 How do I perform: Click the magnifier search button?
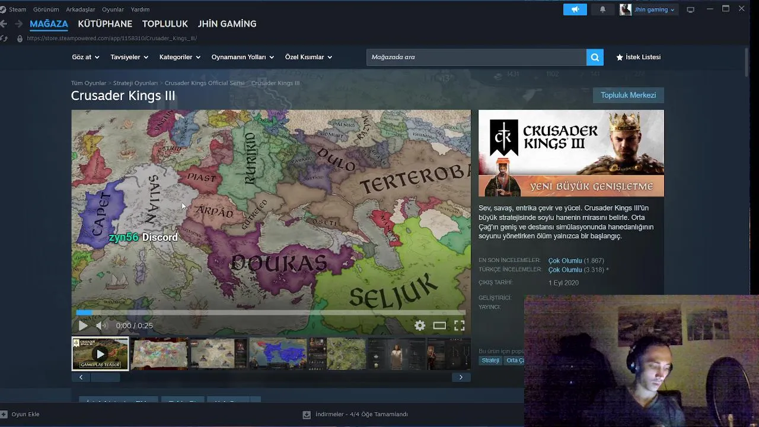pyautogui.click(x=595, y=57)
